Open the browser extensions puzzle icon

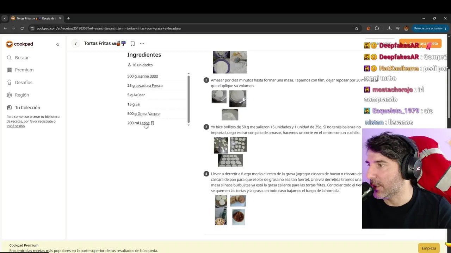click(x=377, y=28)
